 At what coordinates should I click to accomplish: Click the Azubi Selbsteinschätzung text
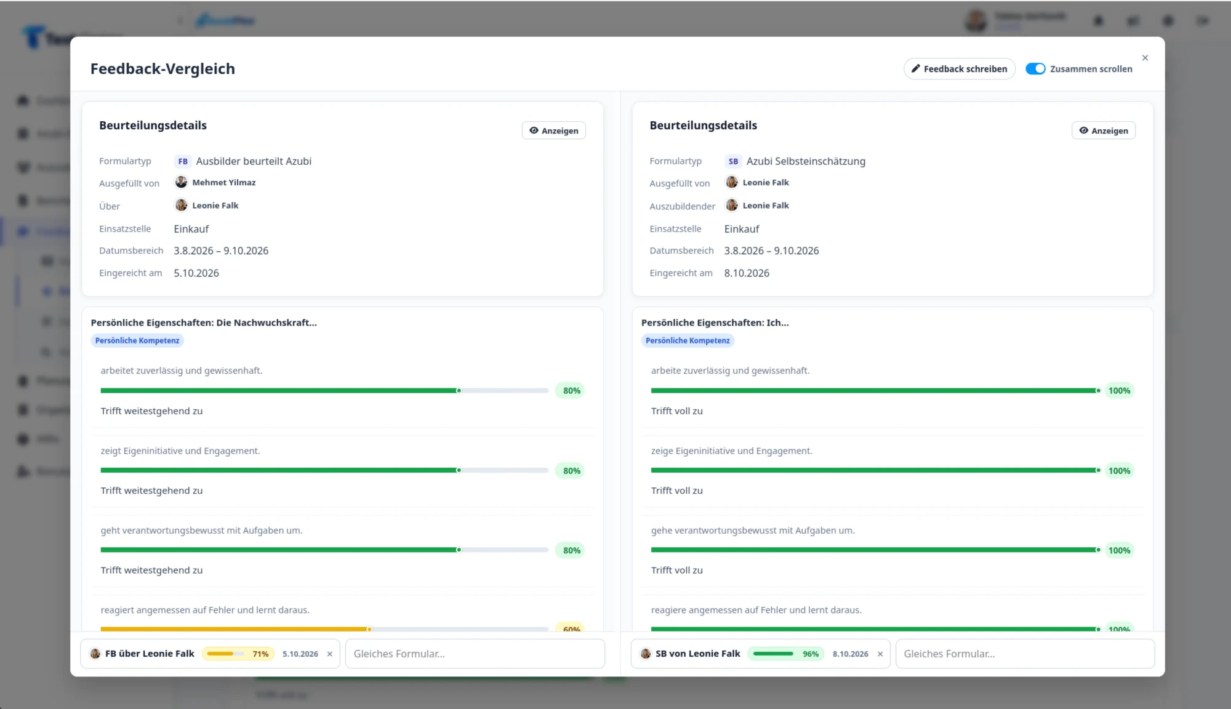coord(806,161)
